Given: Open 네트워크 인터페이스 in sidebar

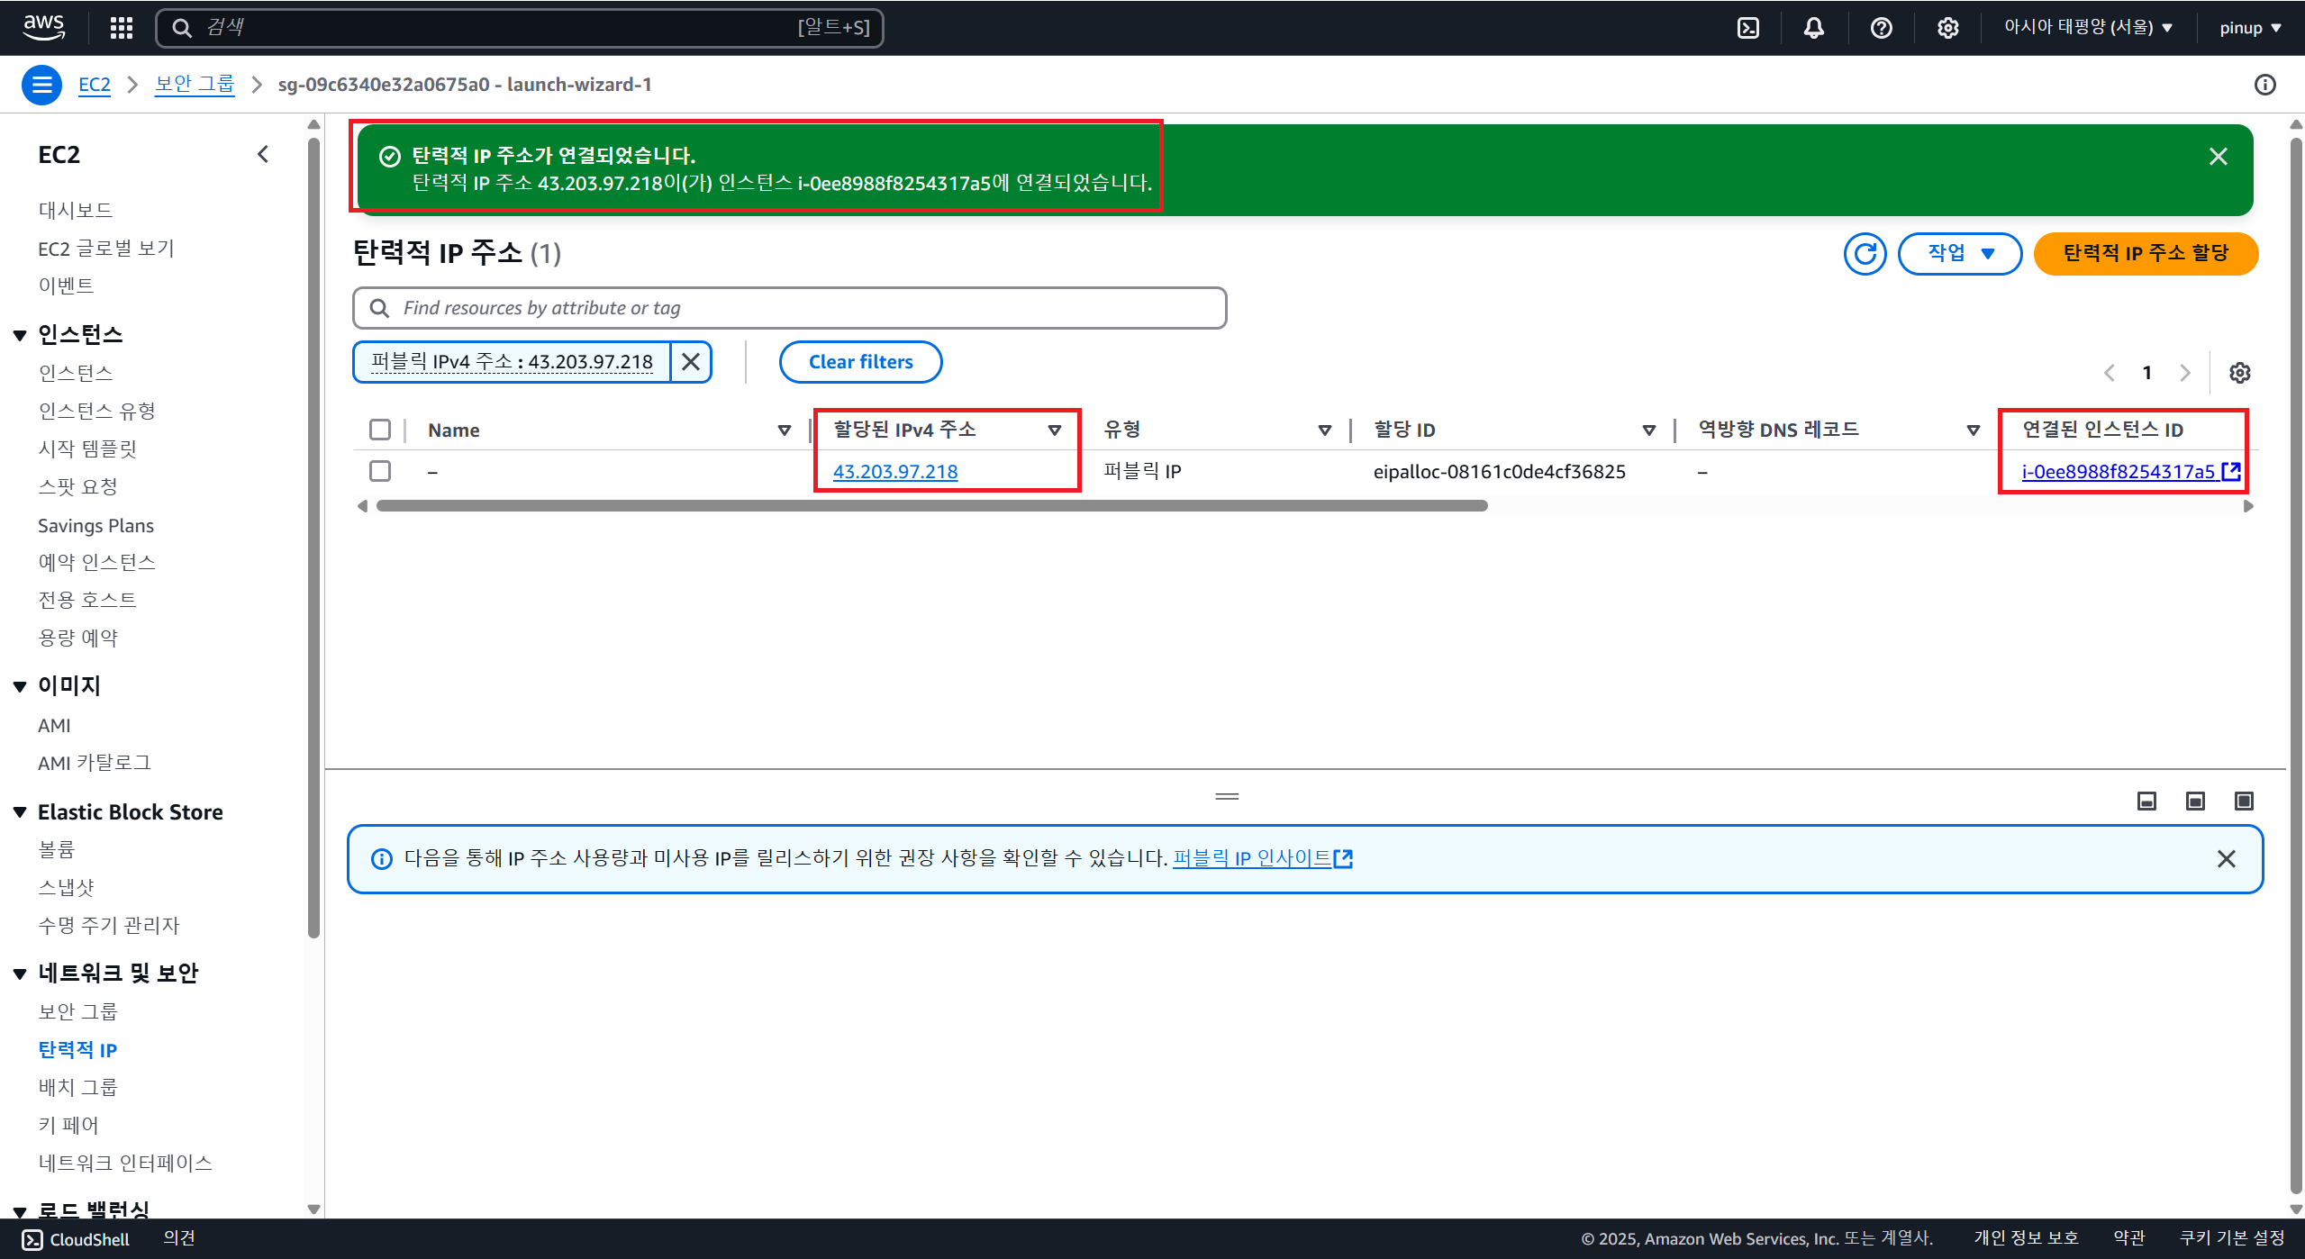Looking at the screenshot, I should click(125, 1163).
